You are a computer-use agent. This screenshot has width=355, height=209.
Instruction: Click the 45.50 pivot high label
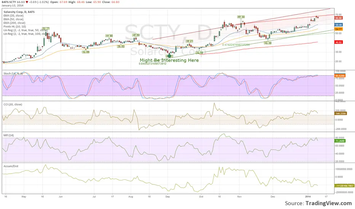(x=136, y=35)
